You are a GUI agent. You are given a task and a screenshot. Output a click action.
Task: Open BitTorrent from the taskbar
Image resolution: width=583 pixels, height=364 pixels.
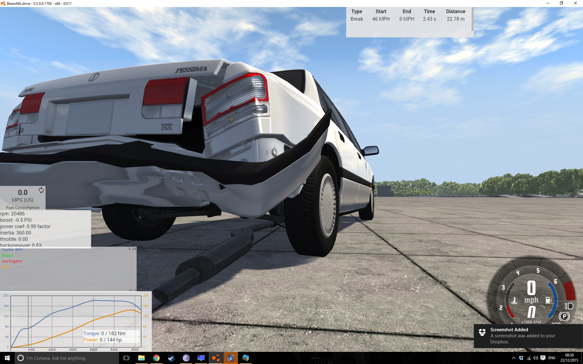(x=186, y=358)
